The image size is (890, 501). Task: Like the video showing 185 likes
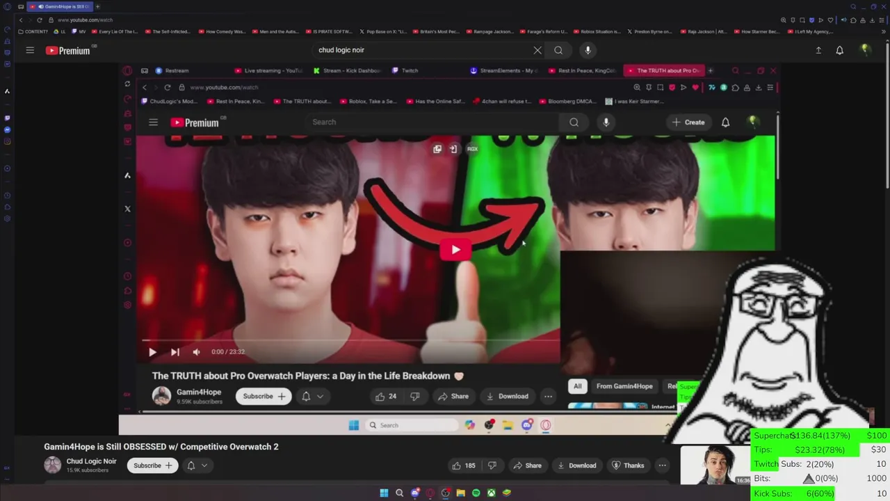click(464, 466)
